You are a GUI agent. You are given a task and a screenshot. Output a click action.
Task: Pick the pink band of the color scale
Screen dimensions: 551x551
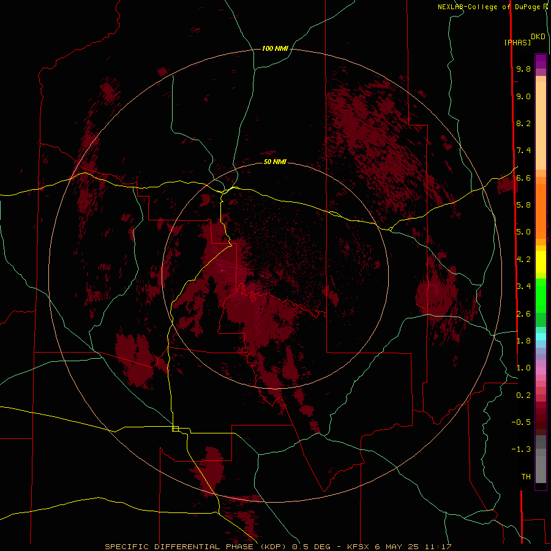click(x=541, y=370)
